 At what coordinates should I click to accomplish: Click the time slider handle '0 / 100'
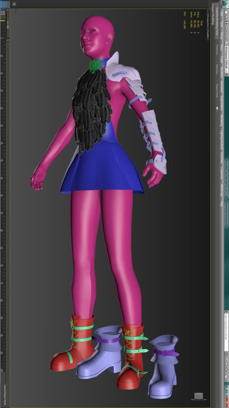8,26
